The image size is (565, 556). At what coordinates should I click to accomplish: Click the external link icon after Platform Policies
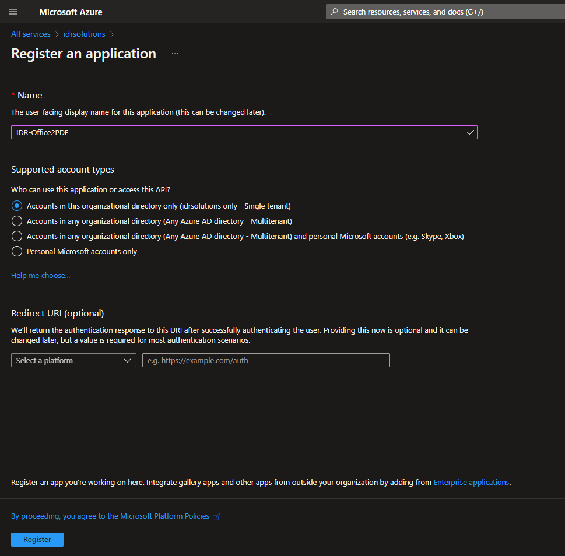point(217,516)
